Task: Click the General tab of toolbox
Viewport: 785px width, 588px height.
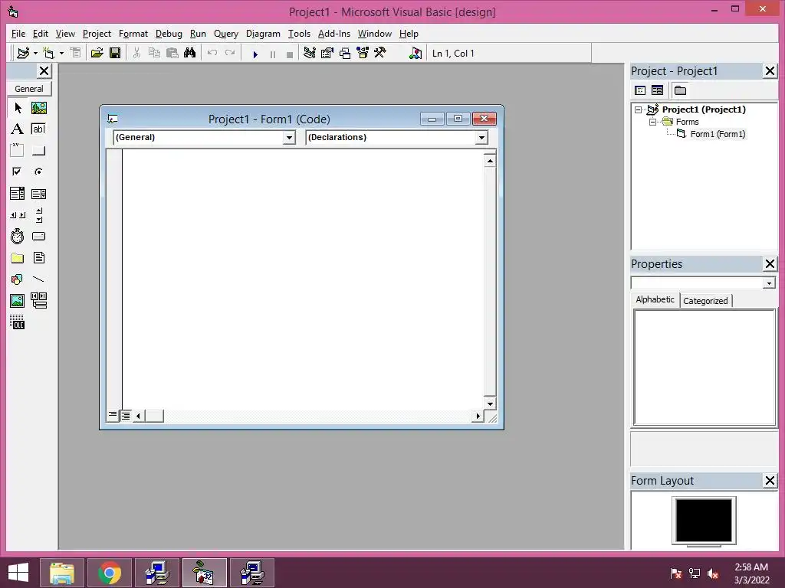Action: click(x=28, y=89)
